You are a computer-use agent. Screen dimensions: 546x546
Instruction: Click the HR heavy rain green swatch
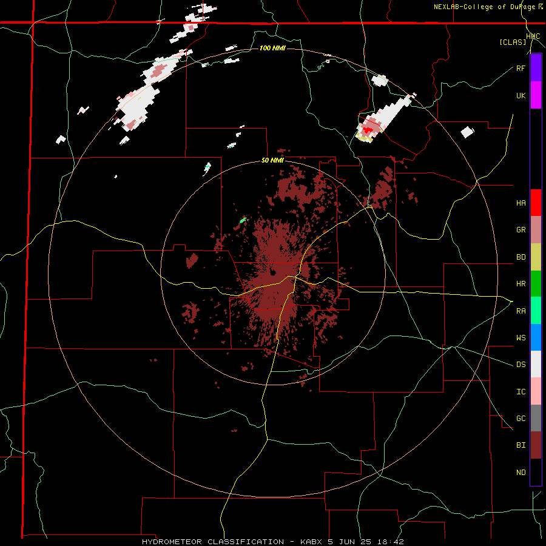tap(536, 283)
